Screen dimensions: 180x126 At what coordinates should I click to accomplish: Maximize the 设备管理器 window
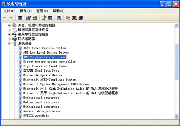tap(170, 4)
